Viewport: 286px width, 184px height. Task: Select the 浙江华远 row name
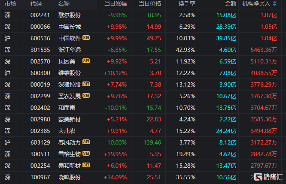(70, 50)
